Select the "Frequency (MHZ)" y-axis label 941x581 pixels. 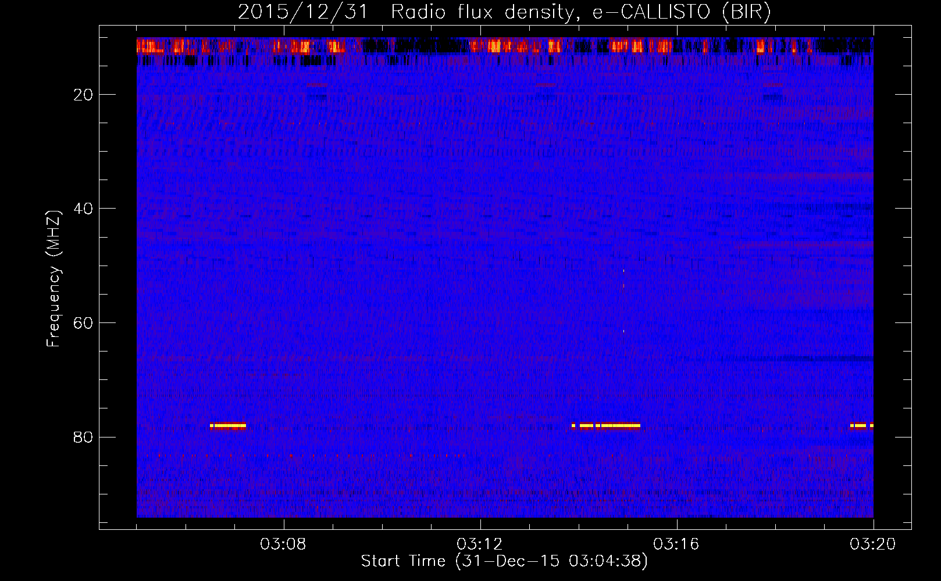54,279
